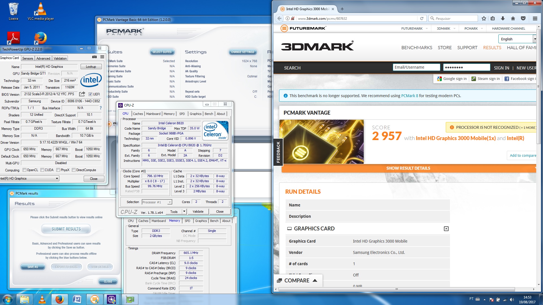Image resolution: width=543 pixels, height=305 pixels.
Task: Click the 3DMARK logo
Action: [317, 46]
